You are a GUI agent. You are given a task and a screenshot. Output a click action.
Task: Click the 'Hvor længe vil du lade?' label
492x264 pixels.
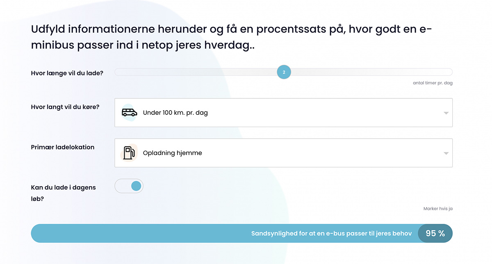click(67, 73)
